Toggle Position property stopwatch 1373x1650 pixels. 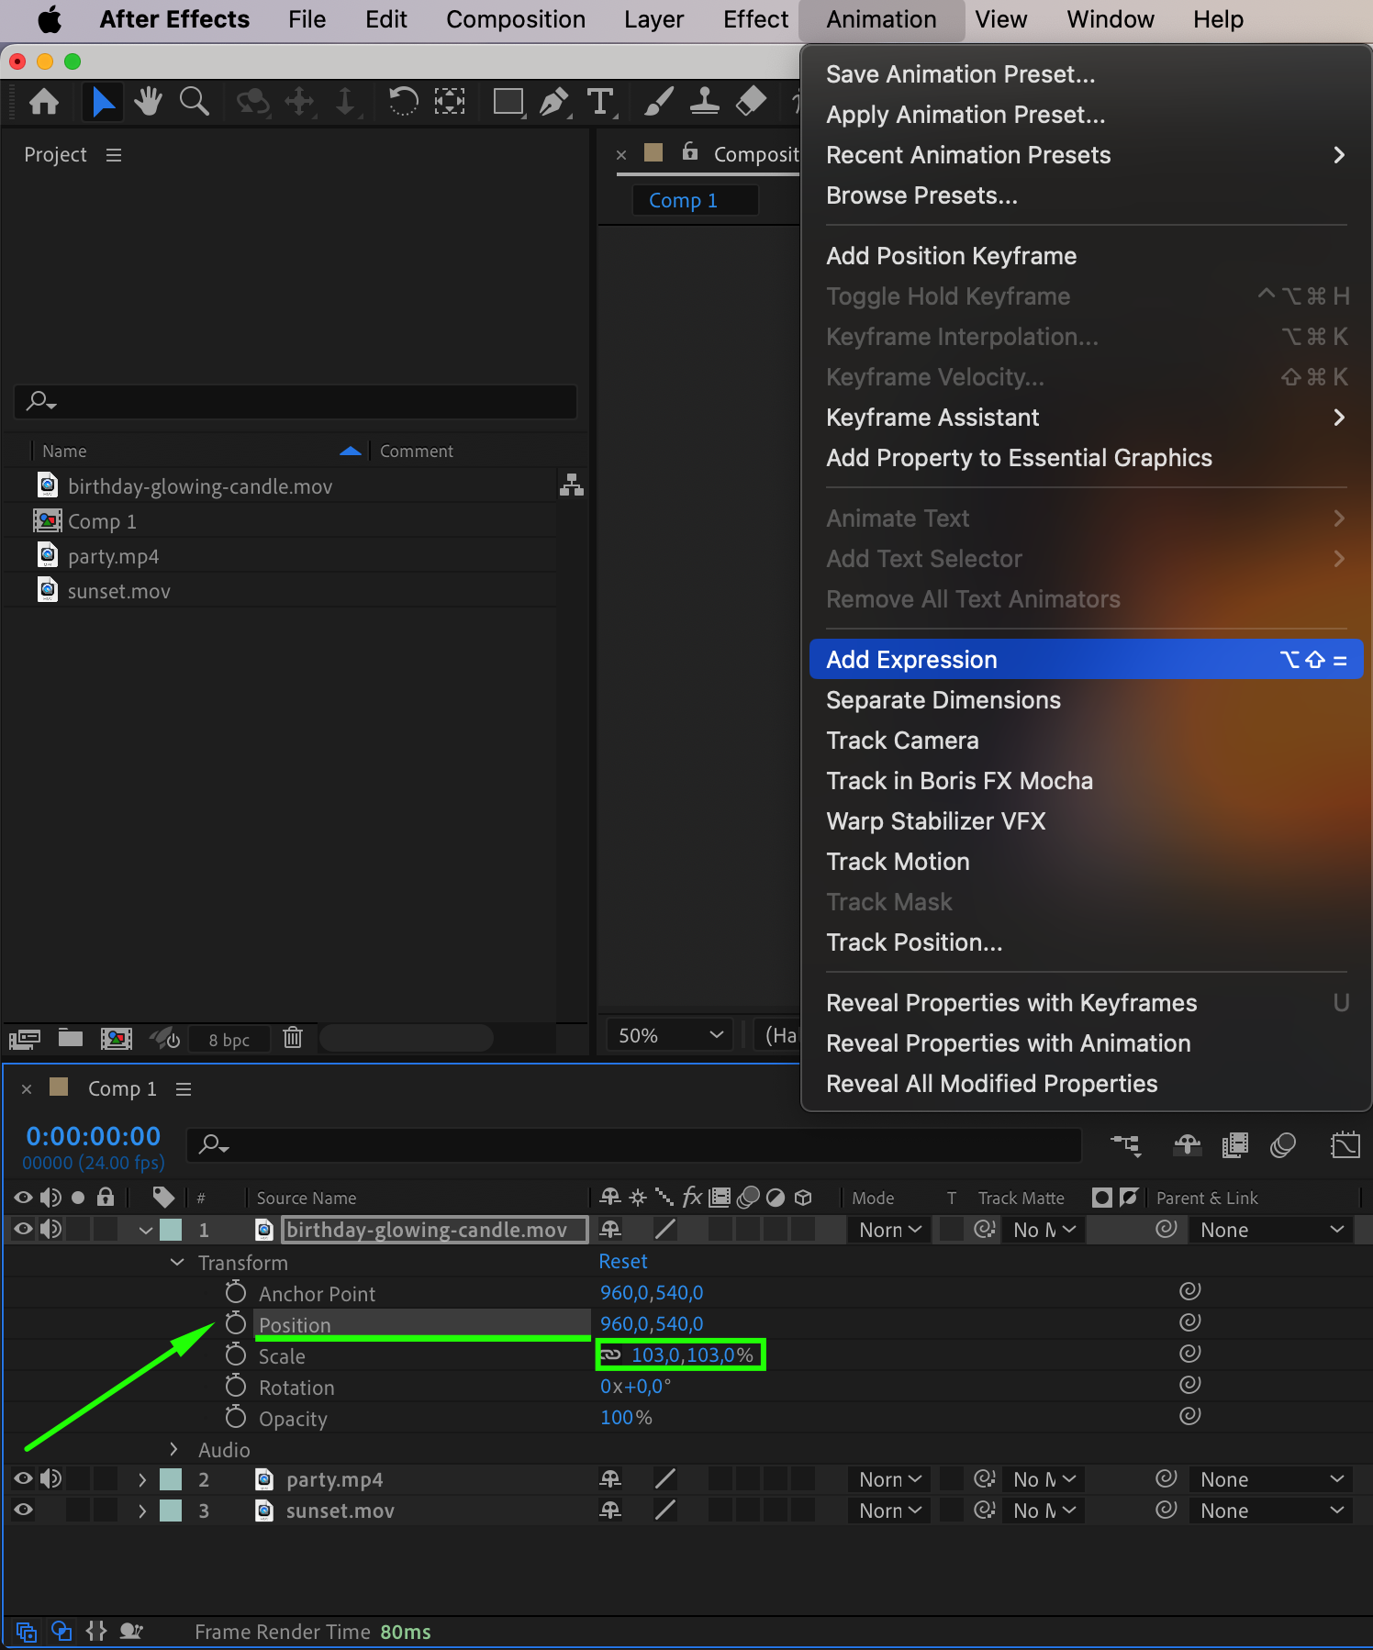click(236, 1323)
